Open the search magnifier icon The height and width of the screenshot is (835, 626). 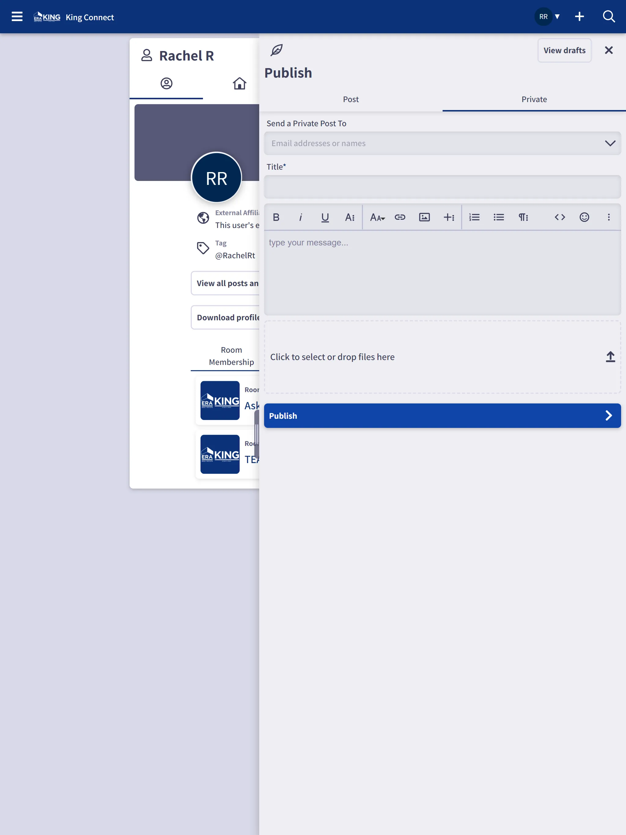[609, 17]
